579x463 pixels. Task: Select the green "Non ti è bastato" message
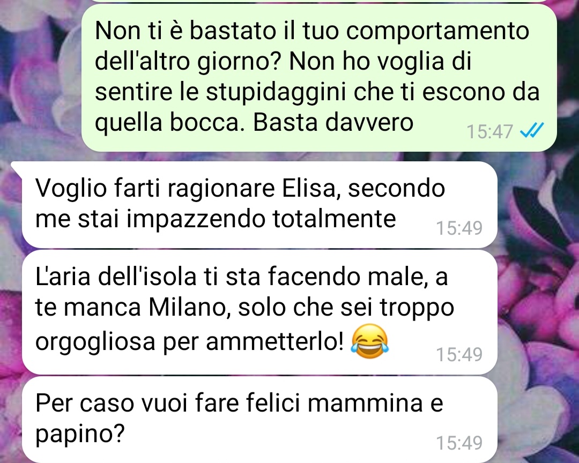point(318,77)
